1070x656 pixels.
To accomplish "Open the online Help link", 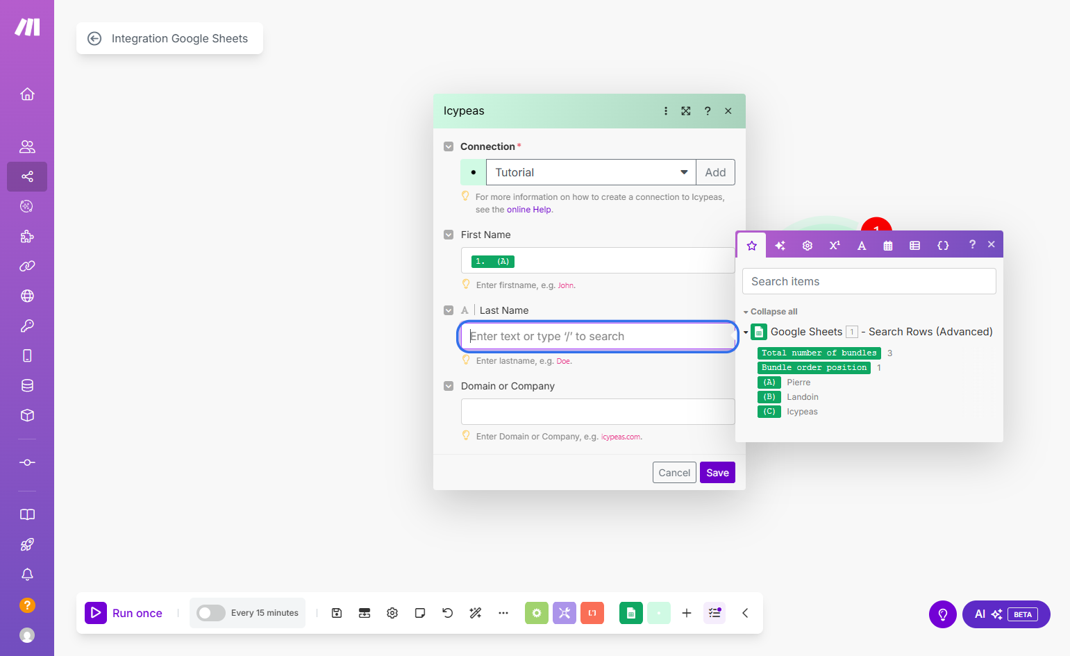I will tap(529, 210).
